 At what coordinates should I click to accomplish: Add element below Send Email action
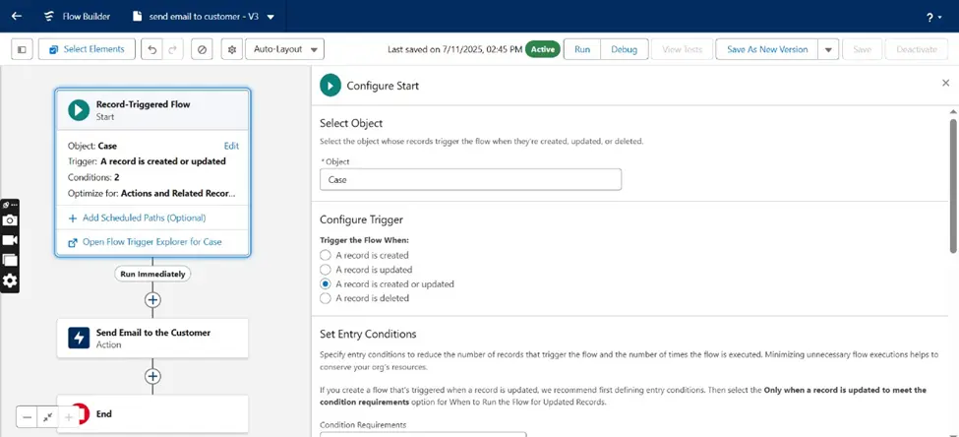click(x=152, y=376)
